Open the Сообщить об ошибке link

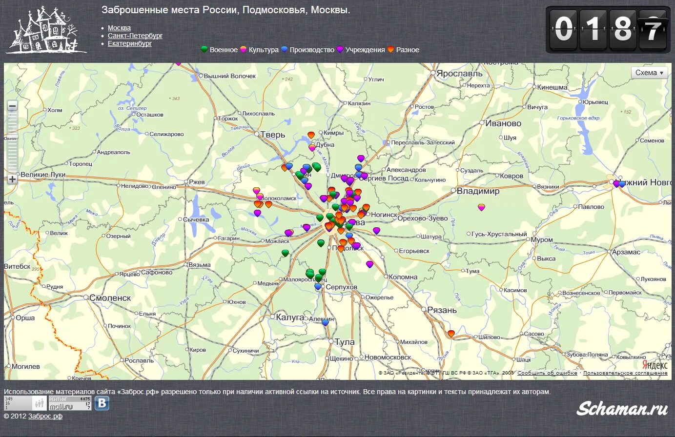click(547, 373)
